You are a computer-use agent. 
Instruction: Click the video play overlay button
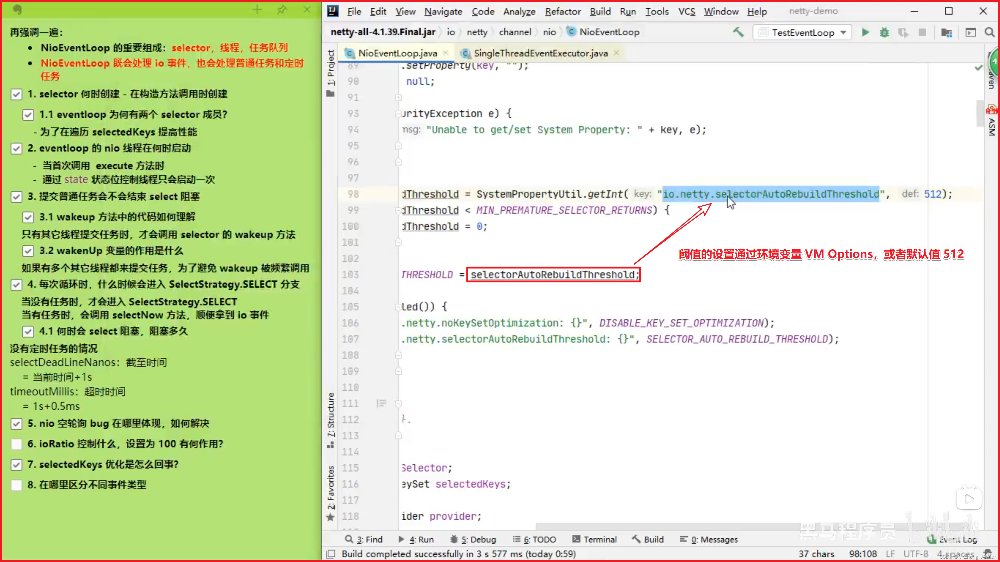(969, 498)
